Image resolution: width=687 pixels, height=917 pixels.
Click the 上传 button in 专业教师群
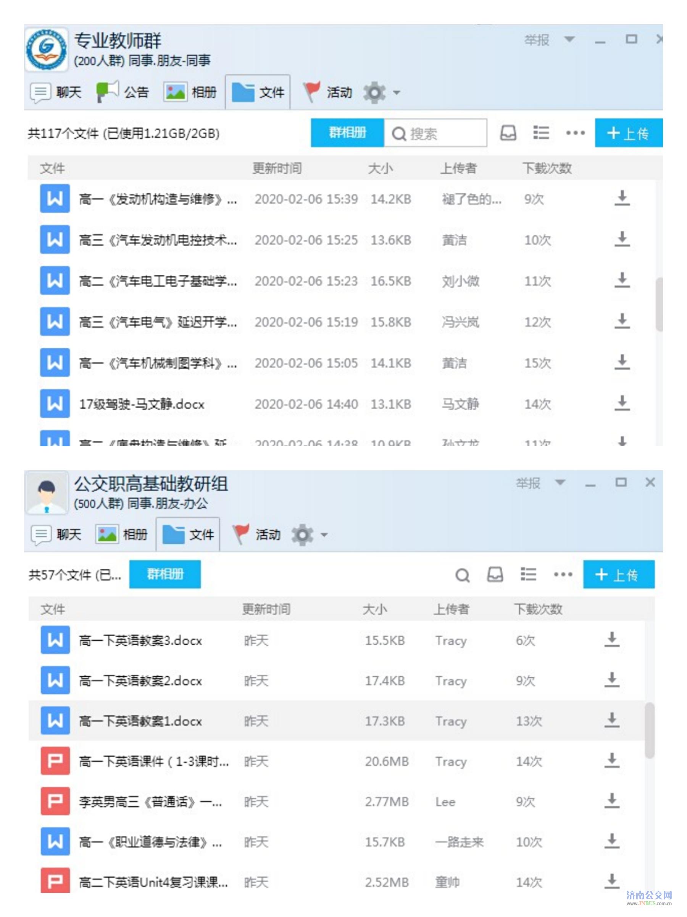628,133
